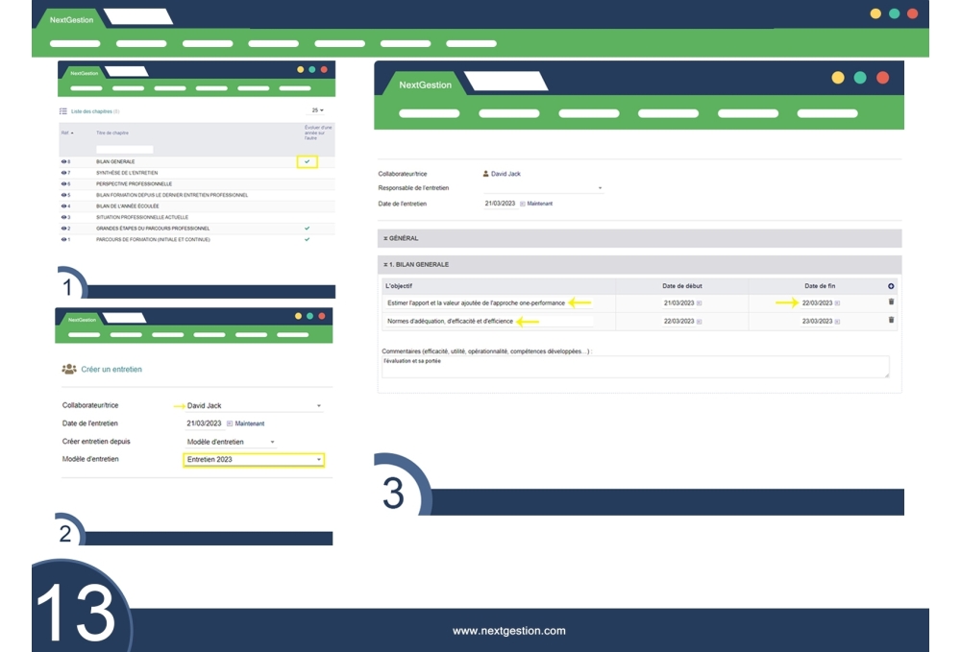Click the Commentaires text area
Image resolution: width=961 pixels, height=652 pixels.
click(x=634, y=367)
